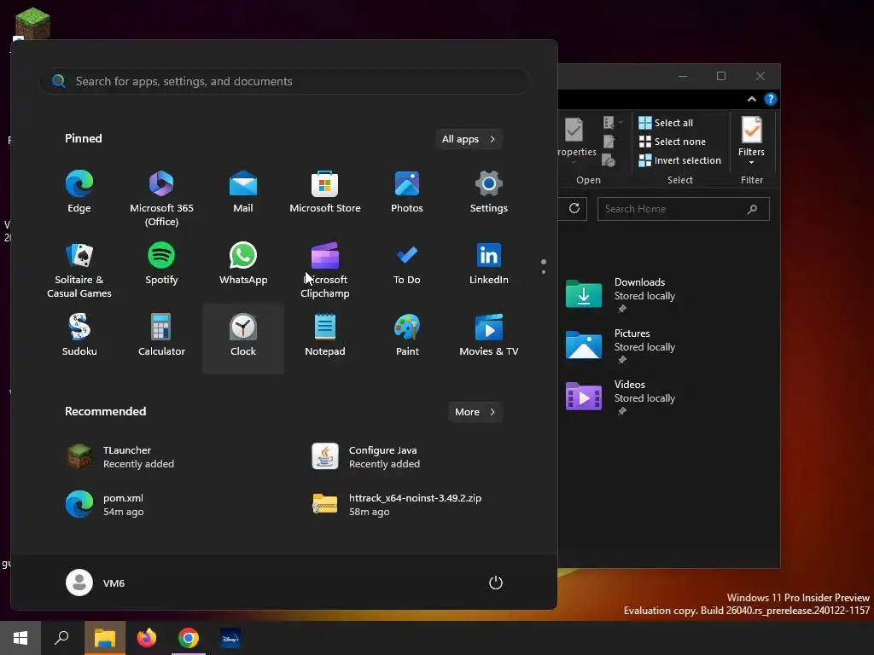This screenshot has width=874, height=655.
Task: Open Disney+ from taskbar
Action: [230, 638]
